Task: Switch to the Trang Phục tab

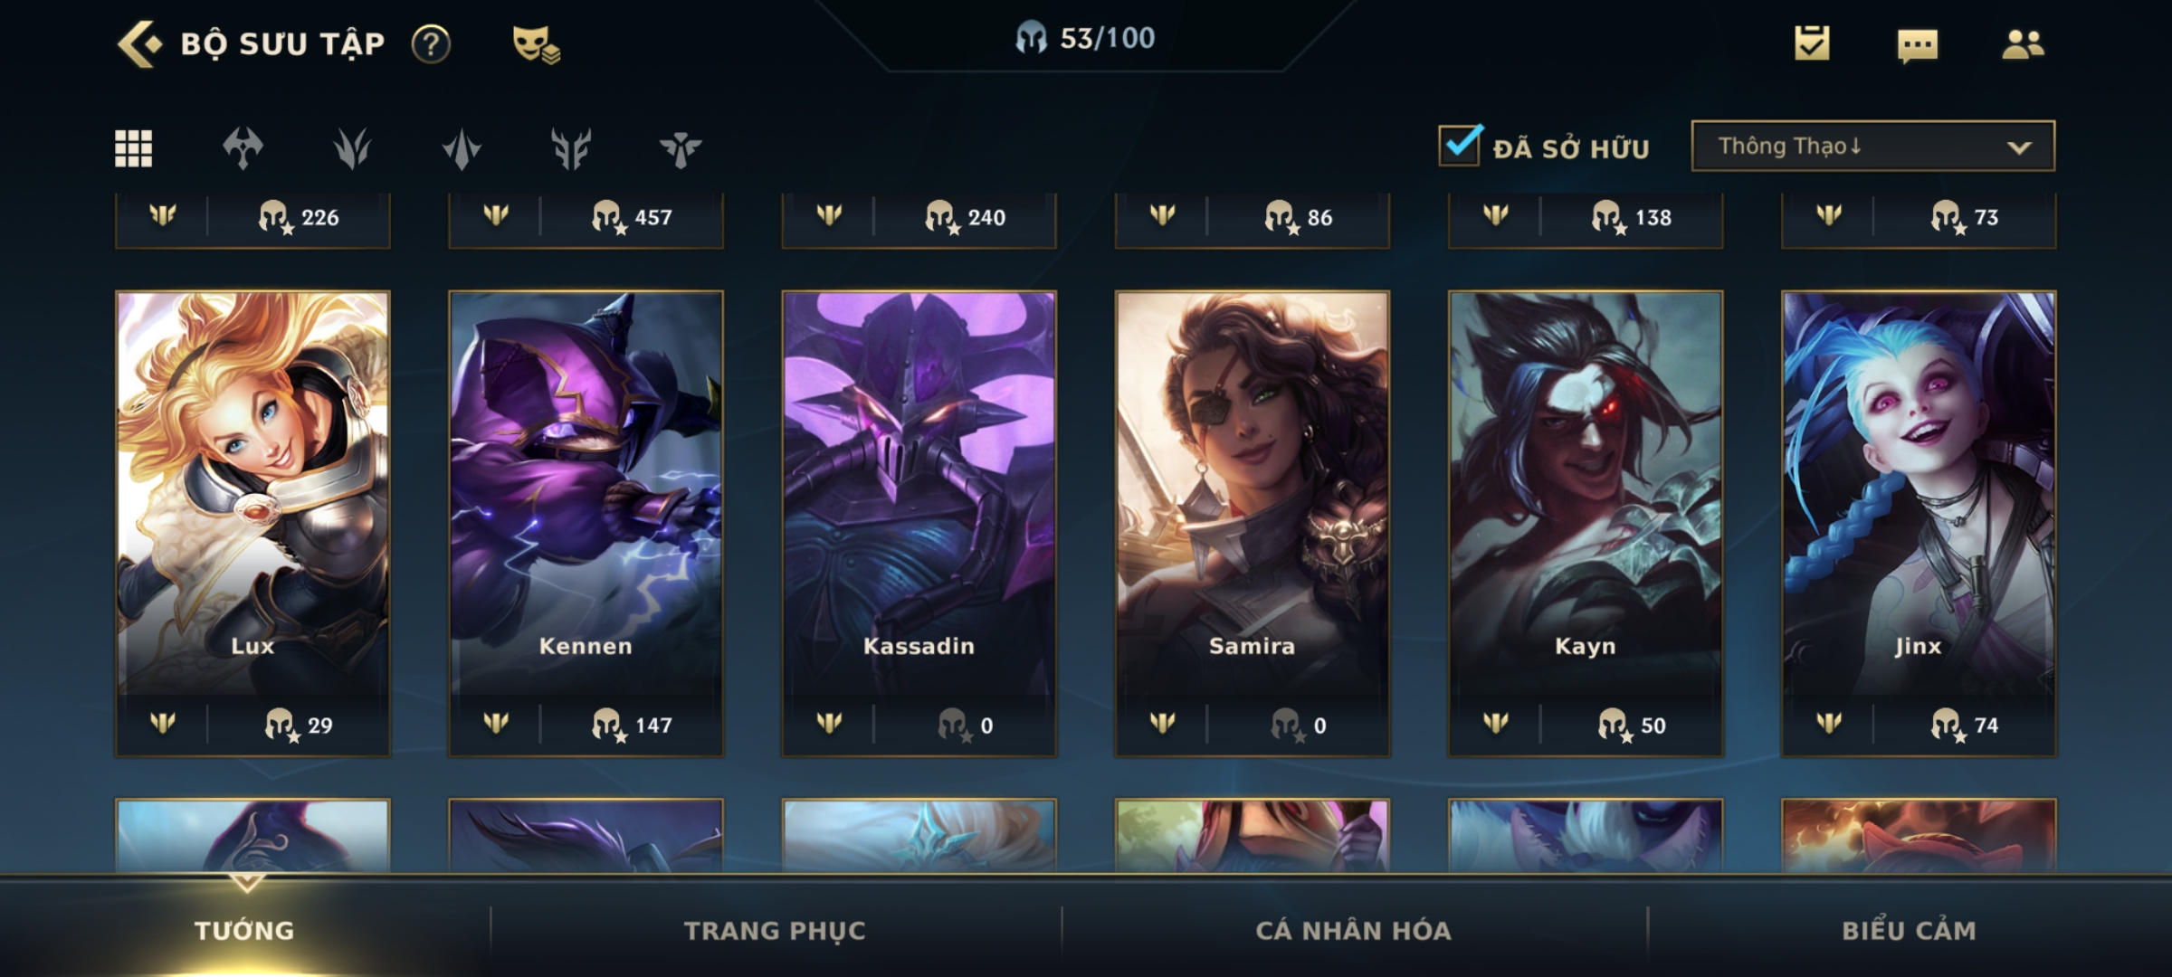Action: [x=775, y=930]
